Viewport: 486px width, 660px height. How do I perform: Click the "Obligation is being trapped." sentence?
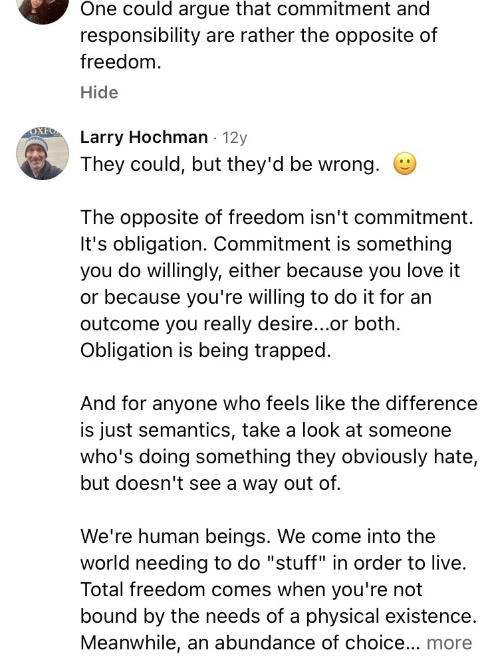205,350
